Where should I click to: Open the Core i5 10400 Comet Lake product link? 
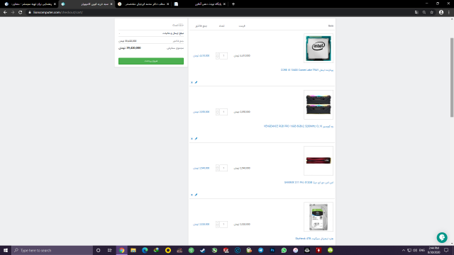(307, 70)
